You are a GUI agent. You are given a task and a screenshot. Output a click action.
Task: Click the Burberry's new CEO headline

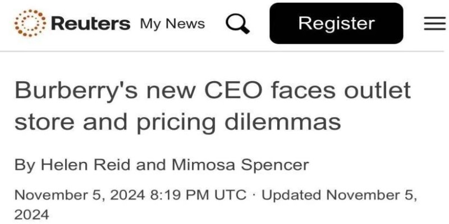(213, 106)
